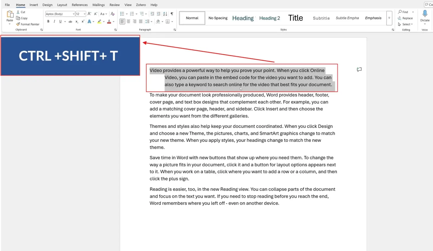Toggle underline formatting

coord(60,21)
